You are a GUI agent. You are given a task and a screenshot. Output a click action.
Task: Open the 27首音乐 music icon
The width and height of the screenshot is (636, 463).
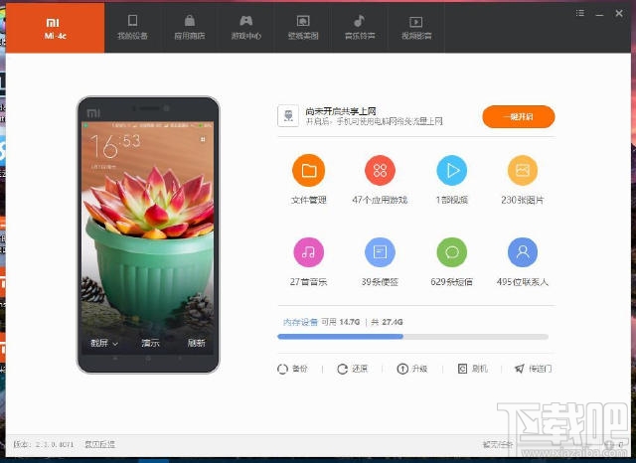tap(309, 252)
